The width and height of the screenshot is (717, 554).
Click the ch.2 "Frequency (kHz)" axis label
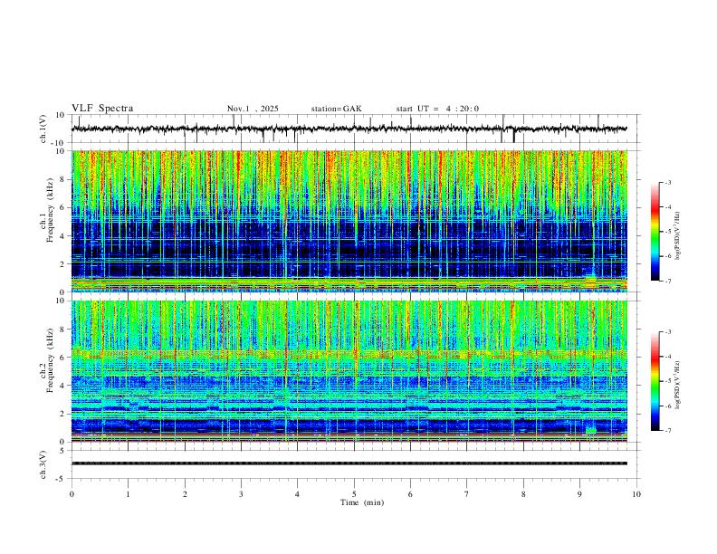coord(51,359)
